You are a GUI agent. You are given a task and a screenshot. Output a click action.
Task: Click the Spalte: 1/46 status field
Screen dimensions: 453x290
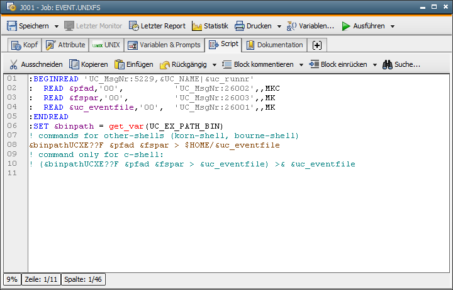coord(83,279)
